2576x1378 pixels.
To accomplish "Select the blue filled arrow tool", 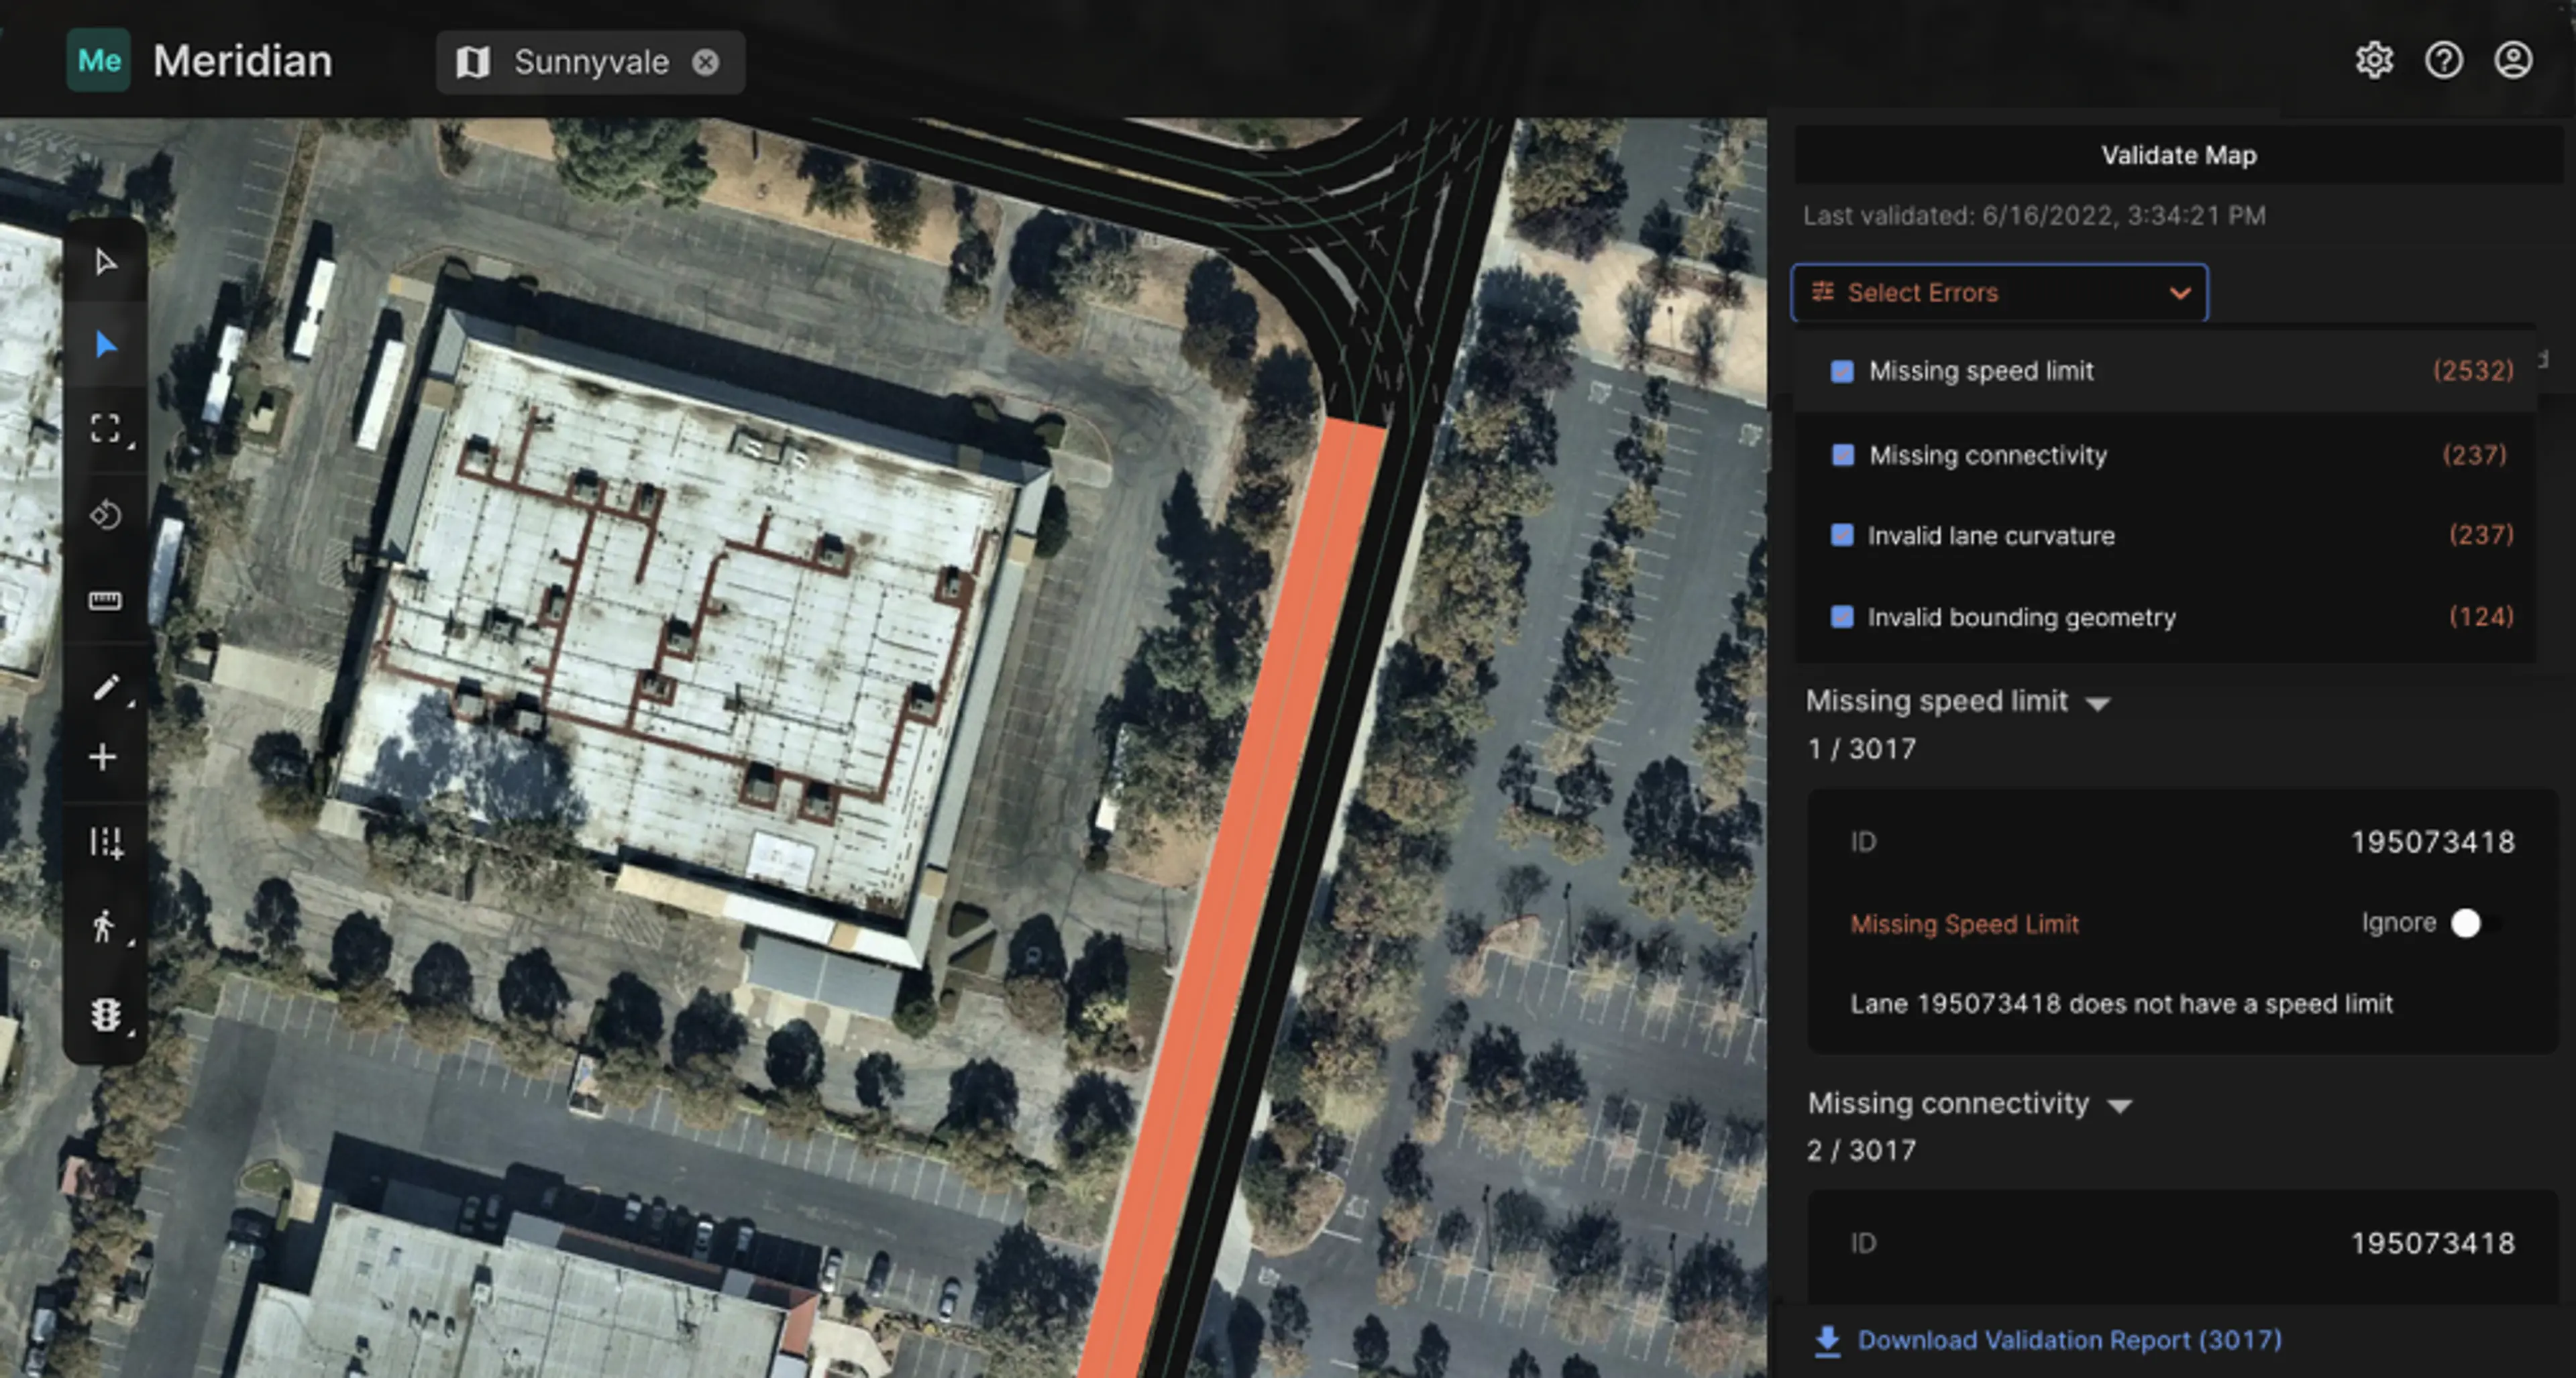I will coord(105,345).
